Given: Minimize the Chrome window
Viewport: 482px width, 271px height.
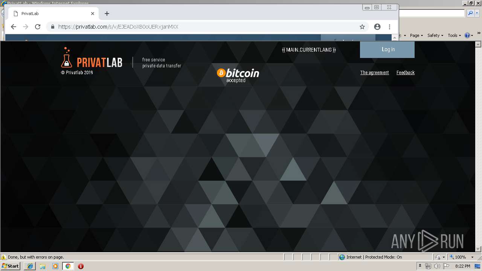Looking at the screenshot, I should (x=367, y=7).
